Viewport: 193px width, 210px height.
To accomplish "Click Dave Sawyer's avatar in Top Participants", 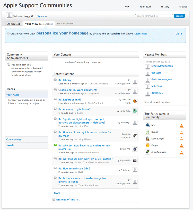I will [x=148, y=139].
